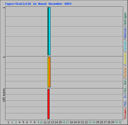Click the yellow Besuche bar

[48, 72]
